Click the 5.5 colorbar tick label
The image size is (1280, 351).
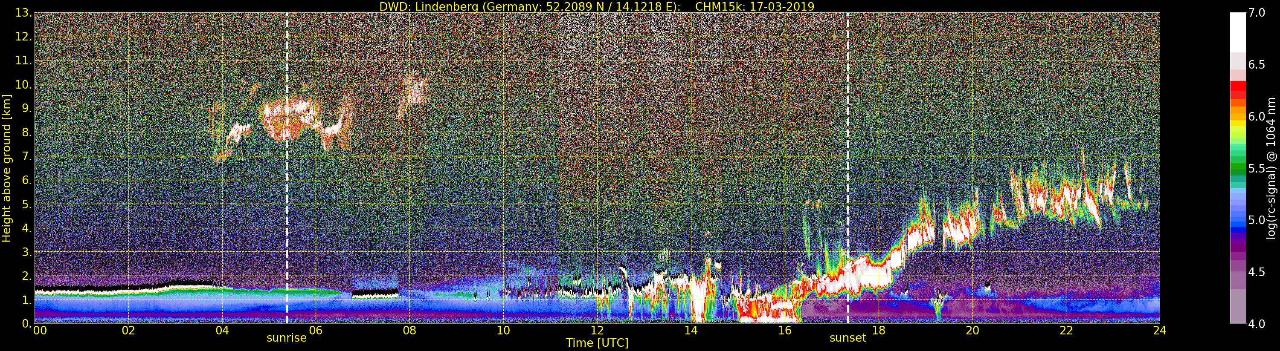[1257, 168]
